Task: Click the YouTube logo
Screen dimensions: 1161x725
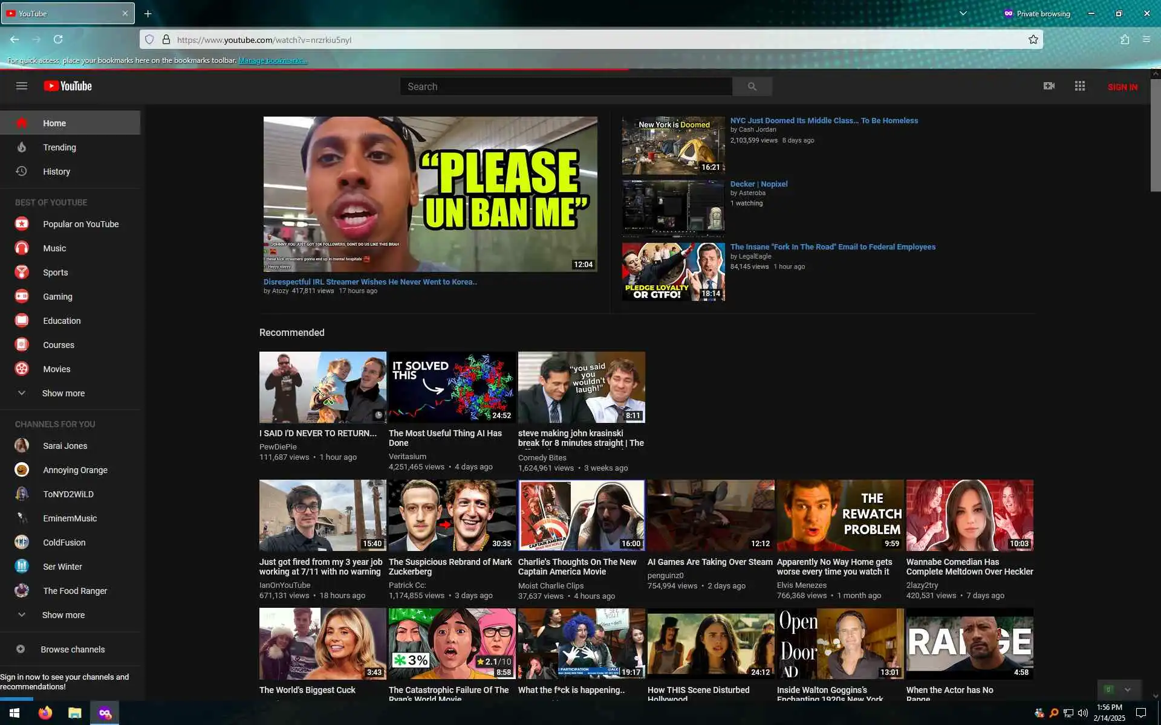Action: click(68, 86)
